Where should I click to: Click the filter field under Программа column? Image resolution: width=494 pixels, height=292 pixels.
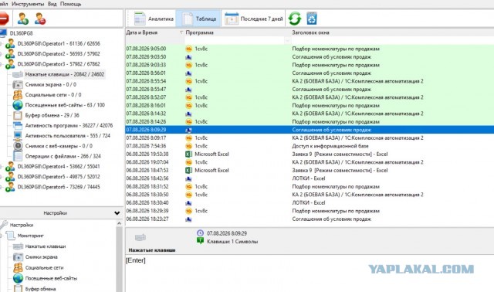(x=235, y=40)
